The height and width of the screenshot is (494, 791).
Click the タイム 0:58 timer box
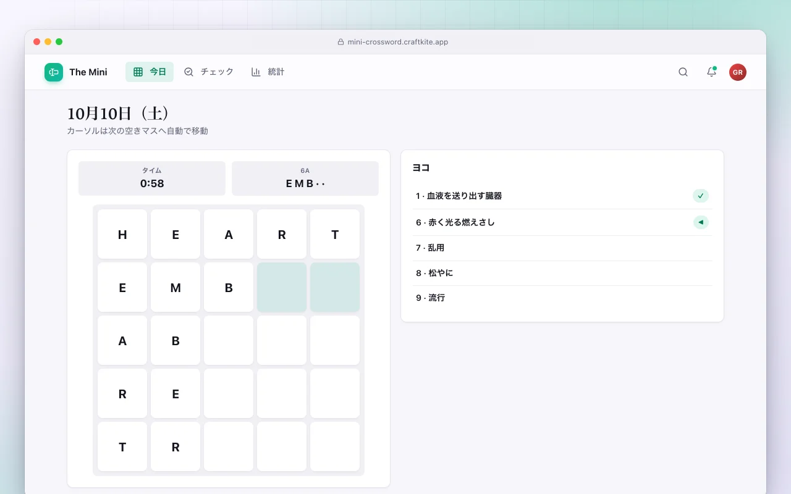152,178
